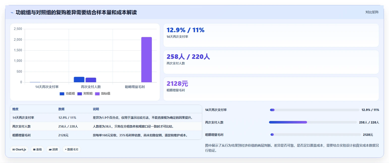Viewport: 389px width, 163px height.
Task: Click the title 功能组与对照组的复购差异需要结合样本量和成本解读
Action: pos(76,12)
